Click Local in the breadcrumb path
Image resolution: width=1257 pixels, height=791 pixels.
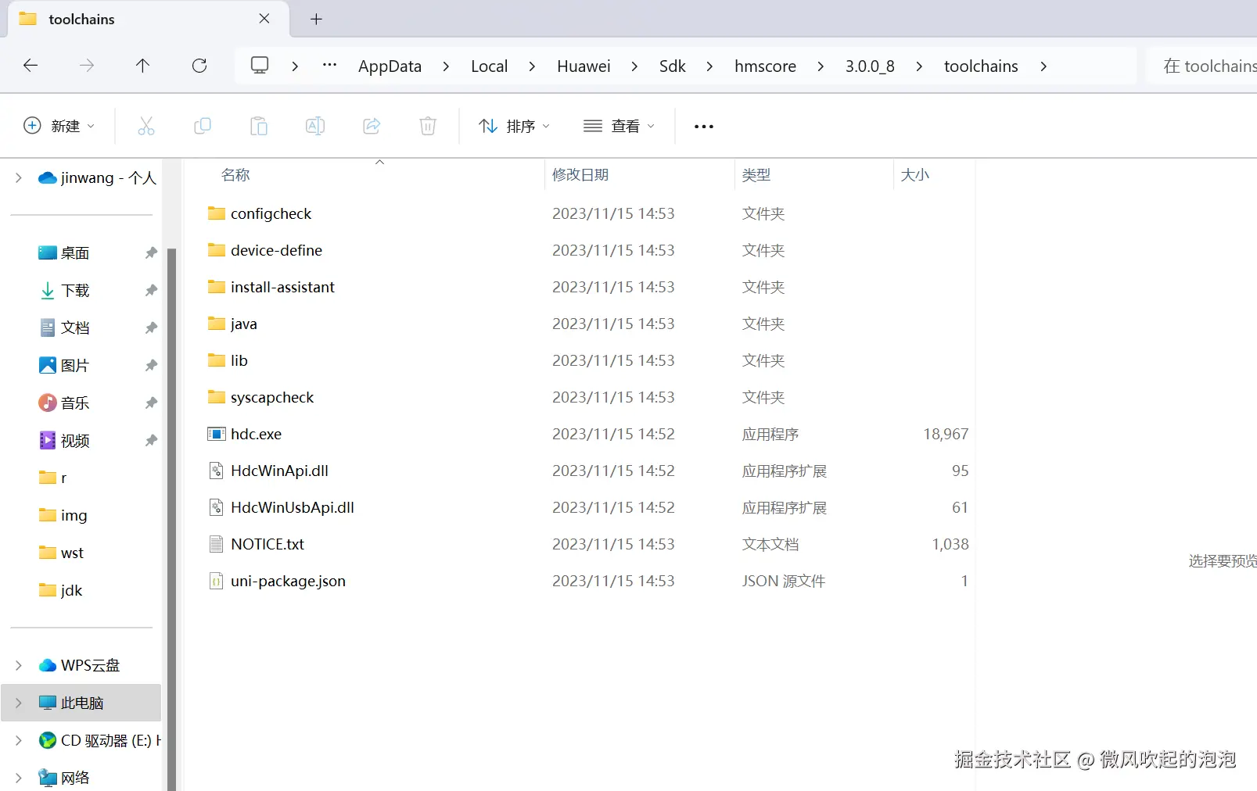click(x=490, y=66)
